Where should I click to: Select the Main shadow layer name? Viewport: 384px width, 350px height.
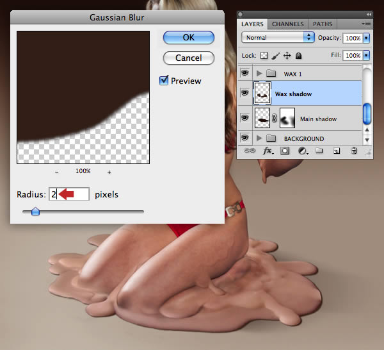tap(318, 119)
